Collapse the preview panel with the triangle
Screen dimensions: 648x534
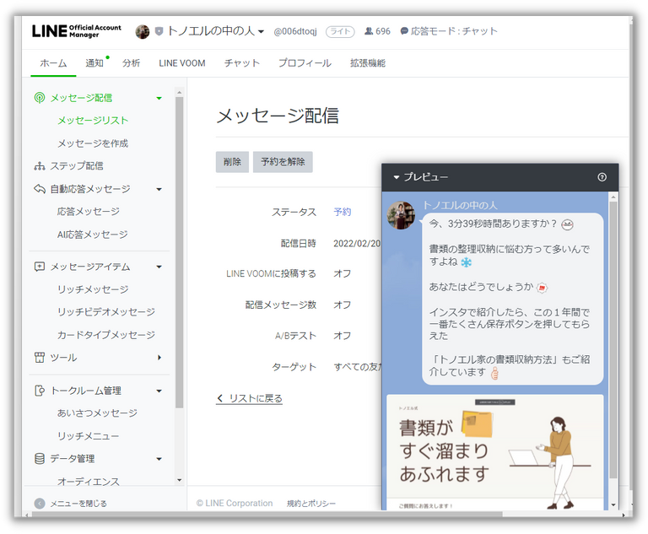[397, 178]
